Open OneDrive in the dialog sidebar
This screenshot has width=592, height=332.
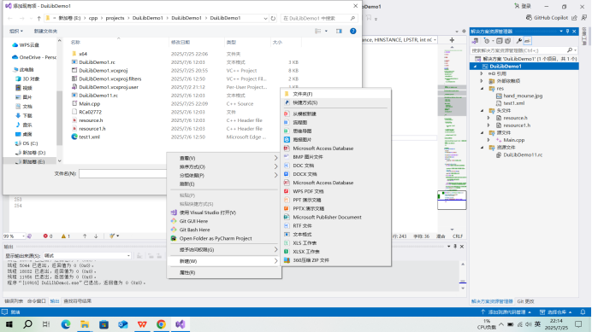pyautogui.click(x=34, y=57)
